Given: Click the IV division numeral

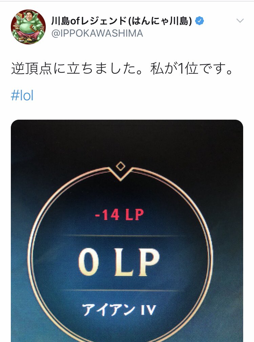Looking at the screenshot, I should pos(148,310).
